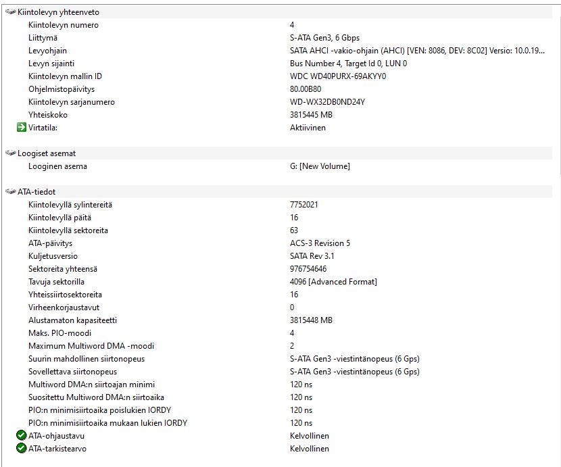Click the Tavuja sektorilla Advanced Format value
The image size is (561, 467).
pos(333,282)
